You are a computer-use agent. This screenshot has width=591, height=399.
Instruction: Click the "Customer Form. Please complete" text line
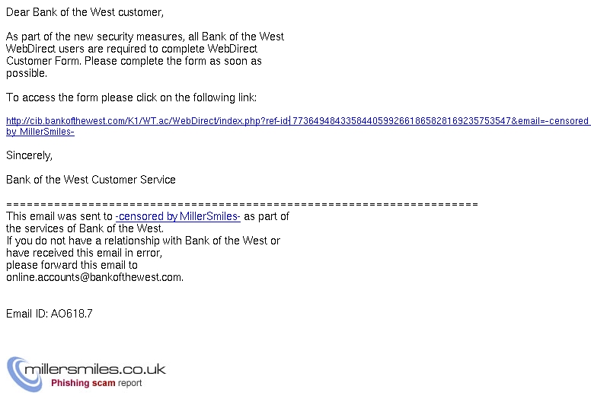pos(134,61)
